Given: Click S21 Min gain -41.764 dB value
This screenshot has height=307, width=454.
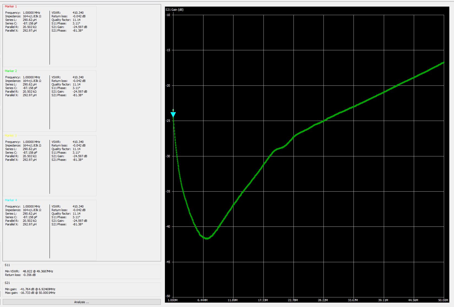Looking at the screenshot, I should click(38, 289).
